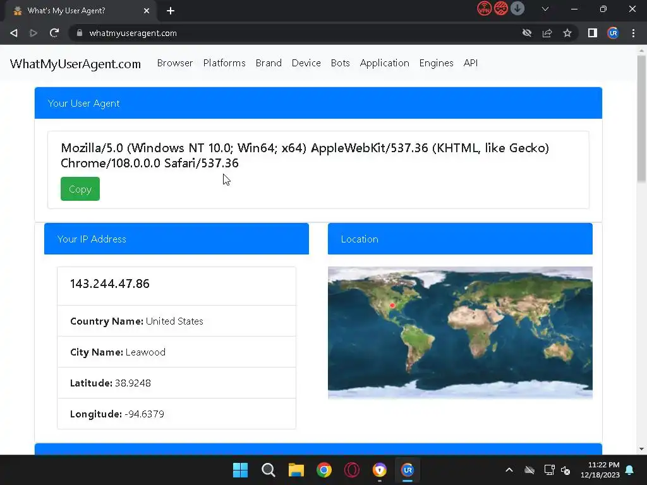Open the Windows Start menu

click(240, 470)
